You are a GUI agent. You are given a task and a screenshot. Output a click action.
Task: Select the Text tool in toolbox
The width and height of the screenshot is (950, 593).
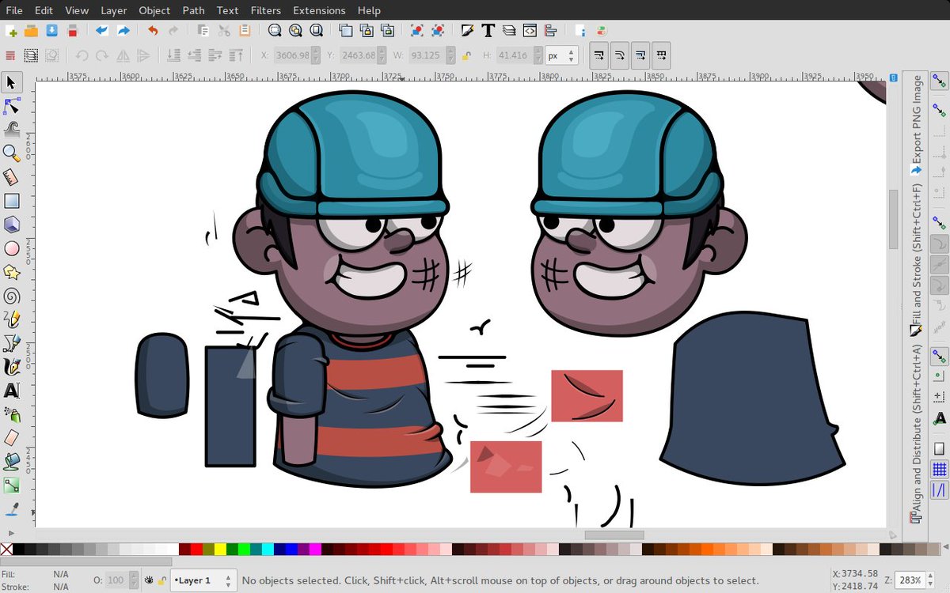(12, 390)
